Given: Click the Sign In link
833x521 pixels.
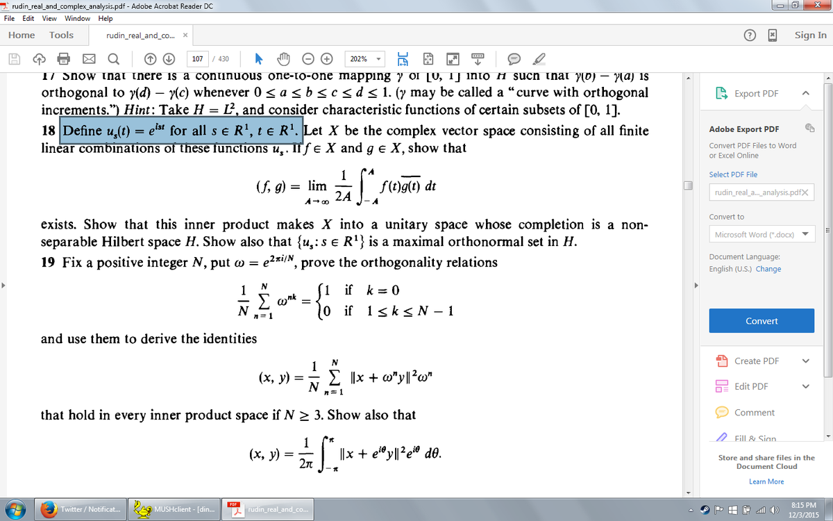Looking at the screenshot, I should (811, 35).
